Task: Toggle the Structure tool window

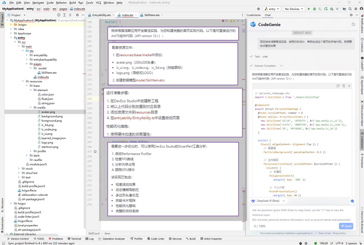Action: 2,205
